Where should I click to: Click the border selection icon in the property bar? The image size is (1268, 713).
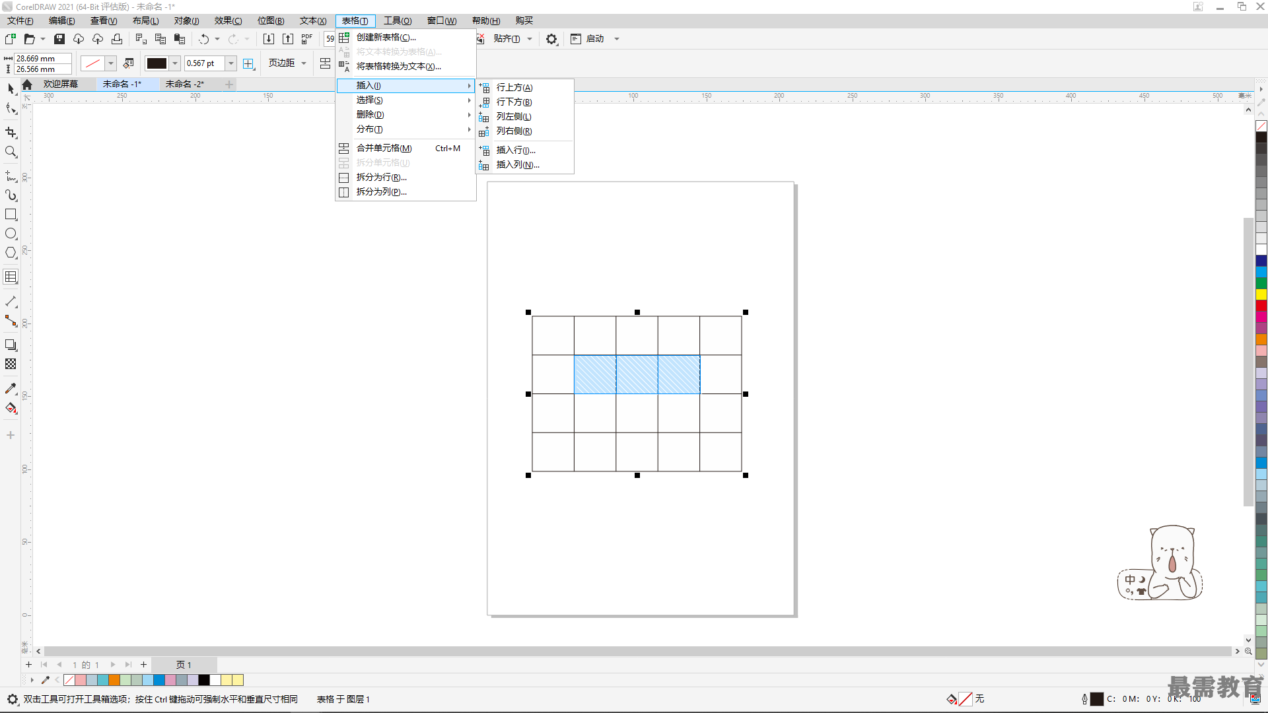[x=248, y=63]
